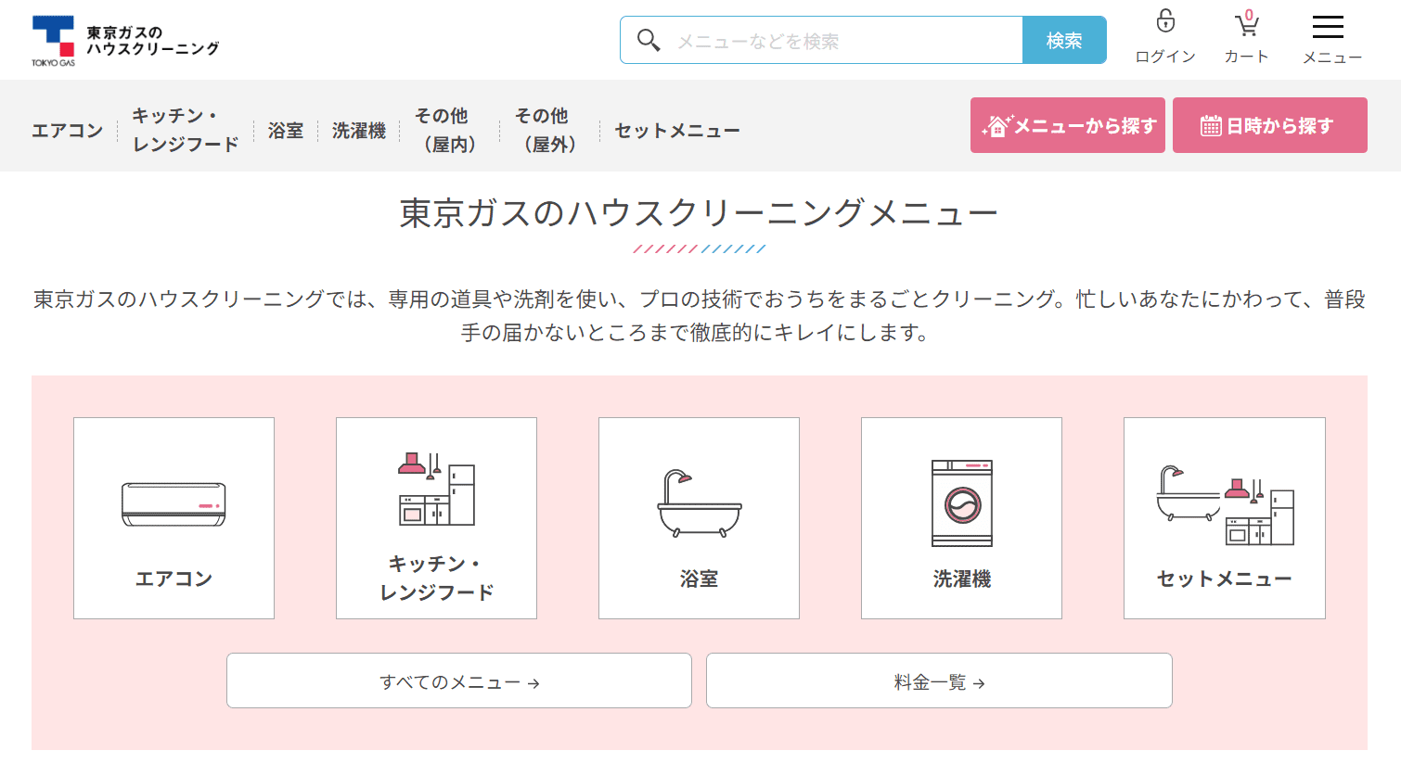This screenshot has width=1401, height=763.
Task: Open the hamburger メニュー icon
Action: coord(1328,26)
